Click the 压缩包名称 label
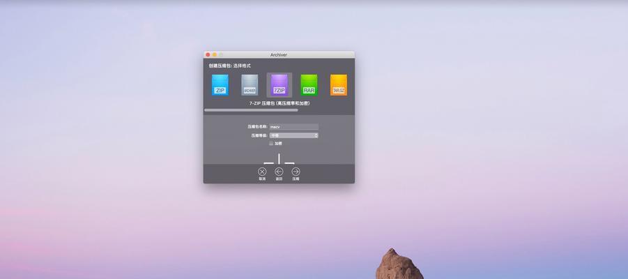 coord(257,127)
